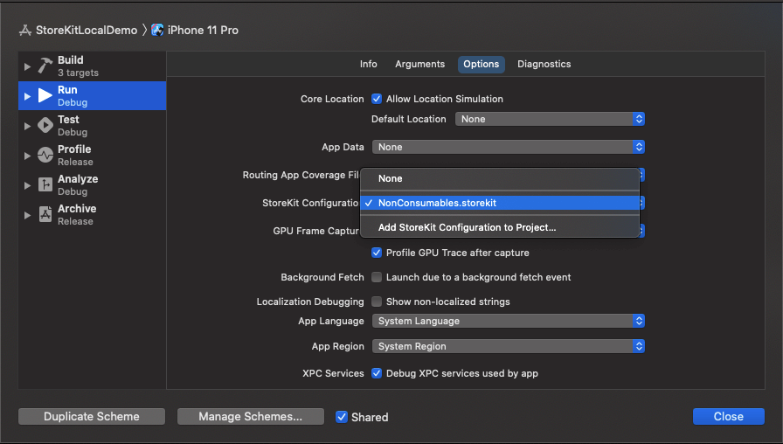Toggle Show non-localized strings checkbox
This screenshot has height=444, width=783.
click(x=378, y=302)
